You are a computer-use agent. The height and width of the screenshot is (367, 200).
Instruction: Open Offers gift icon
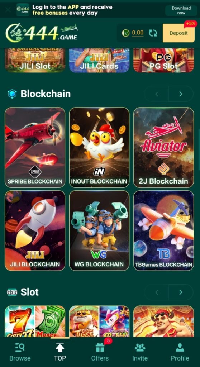pyautogui.click(x=100, y=348)
